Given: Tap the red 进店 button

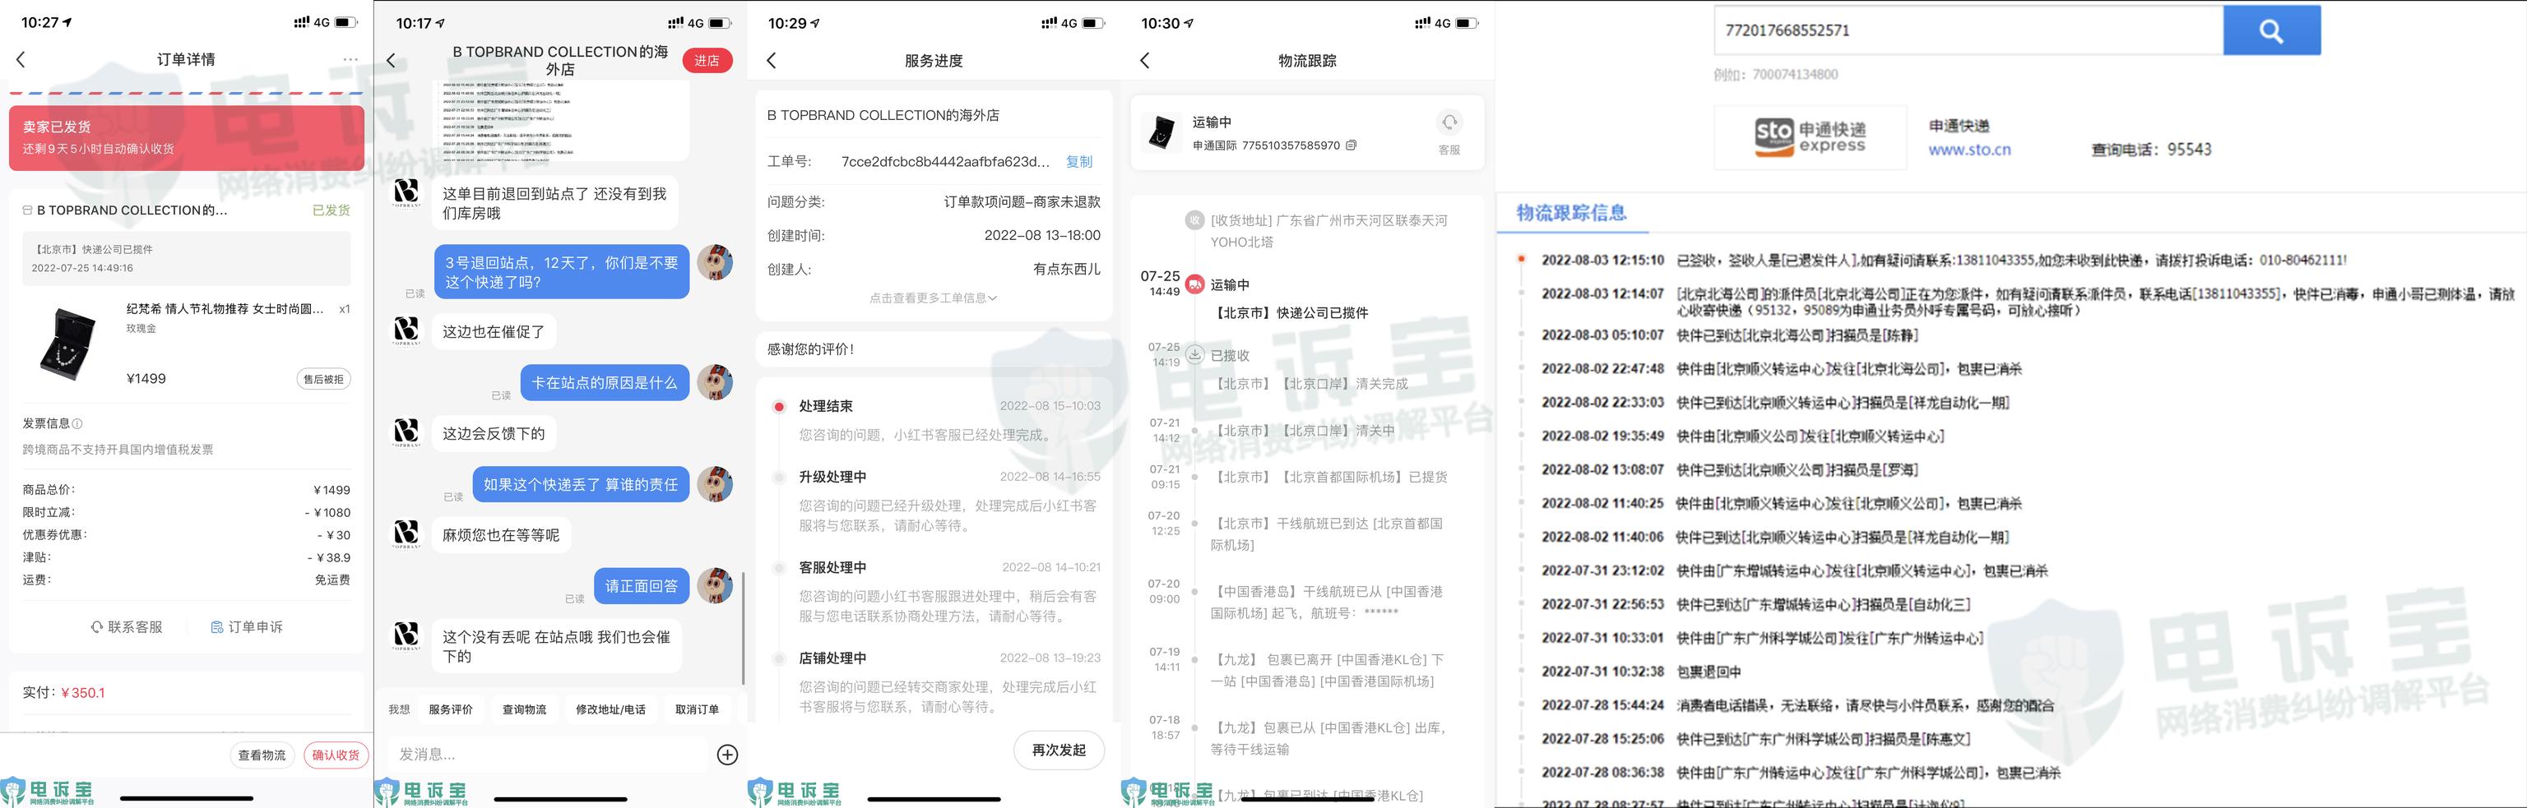Looking at the screenshot, I should [x=707, y=61].
